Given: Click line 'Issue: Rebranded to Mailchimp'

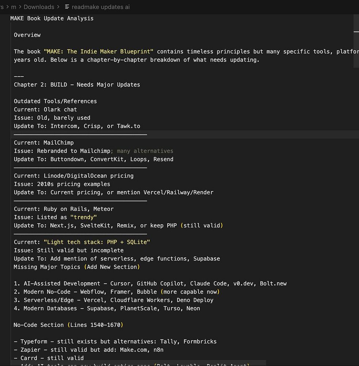Looking at the screenshot, I should coord(62,151).
